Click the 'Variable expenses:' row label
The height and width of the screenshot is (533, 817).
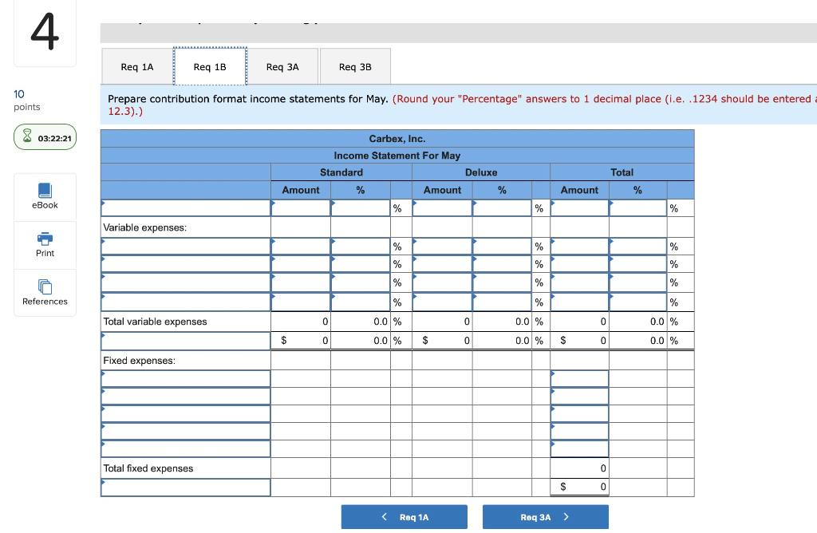(x=145, y=227)
